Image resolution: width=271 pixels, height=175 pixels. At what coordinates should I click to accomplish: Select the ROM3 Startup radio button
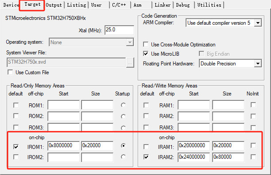pos(123,128)
